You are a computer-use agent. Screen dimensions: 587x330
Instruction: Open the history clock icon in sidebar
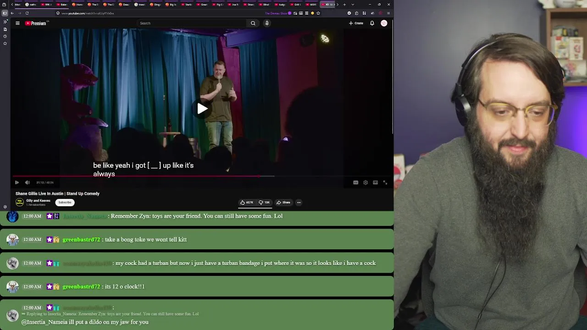[5, 36]
